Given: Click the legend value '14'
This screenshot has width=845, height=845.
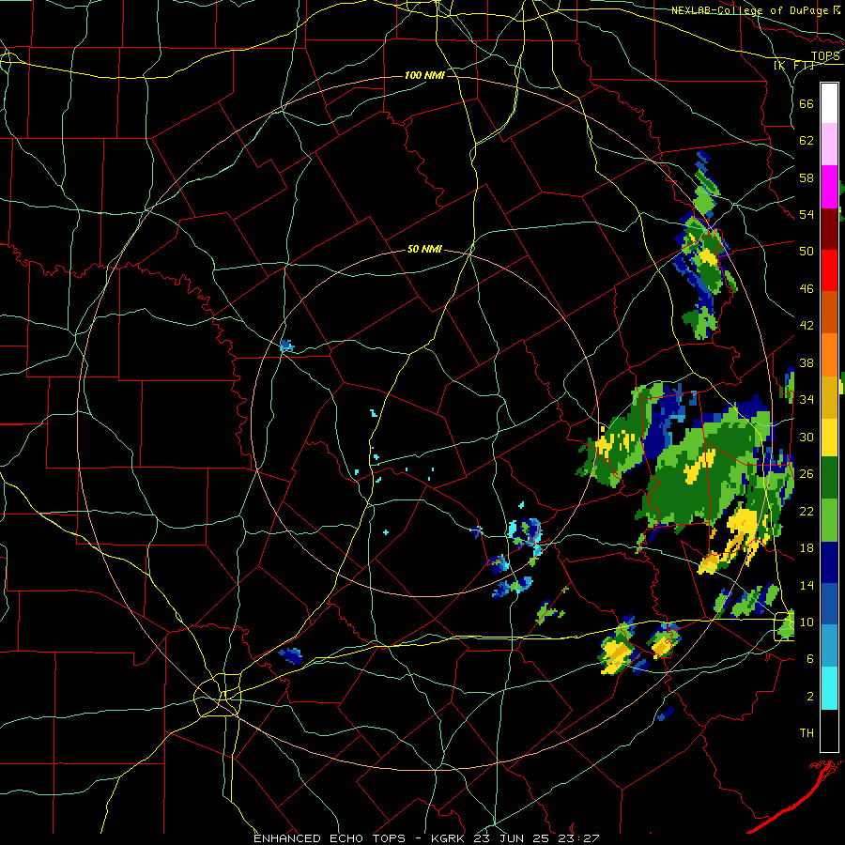Looking at the screenshot, I should 807,585.
